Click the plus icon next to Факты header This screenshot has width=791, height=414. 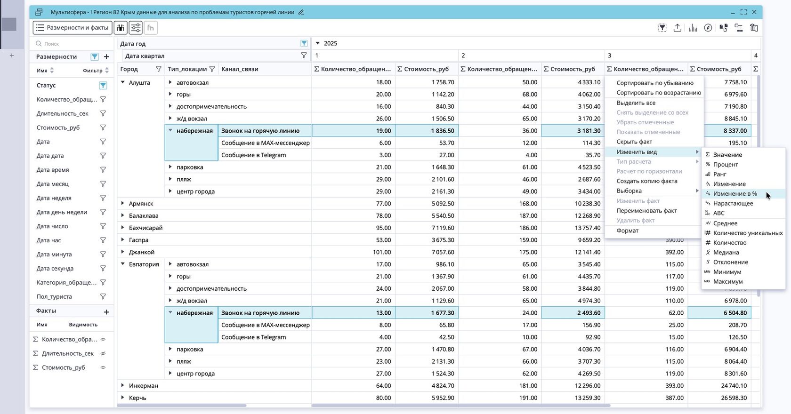pos(106,311)
